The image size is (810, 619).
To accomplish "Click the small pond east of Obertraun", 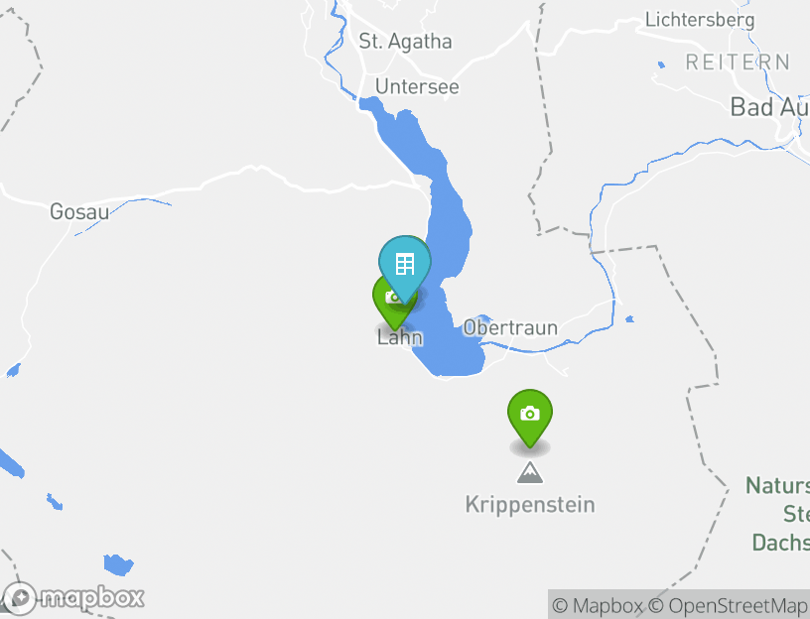I will 629,319.
